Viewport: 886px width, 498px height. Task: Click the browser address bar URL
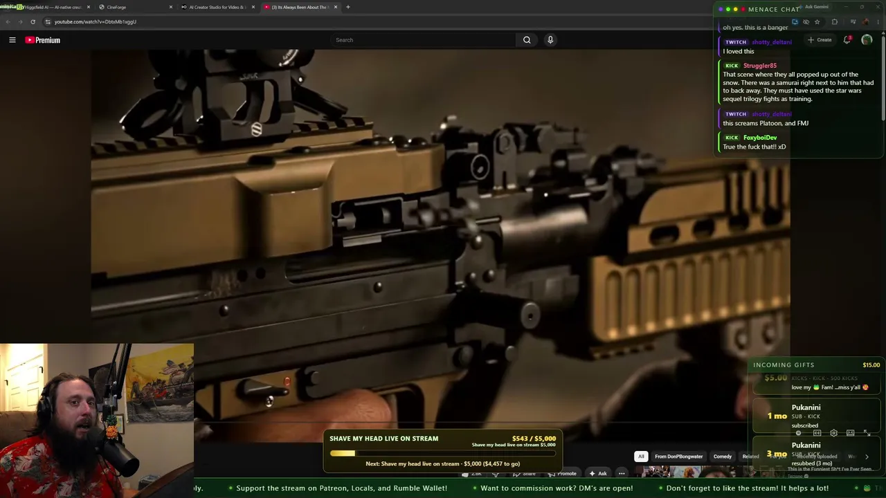click(x=96, y=21)
